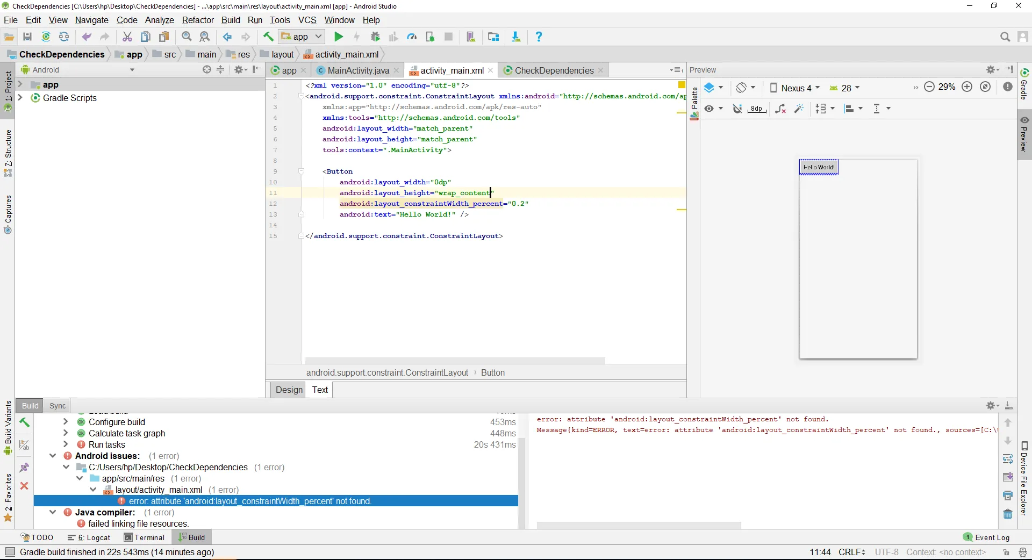Open the Refactor menu
The image size is (1032, 560).
pos(198,20)
